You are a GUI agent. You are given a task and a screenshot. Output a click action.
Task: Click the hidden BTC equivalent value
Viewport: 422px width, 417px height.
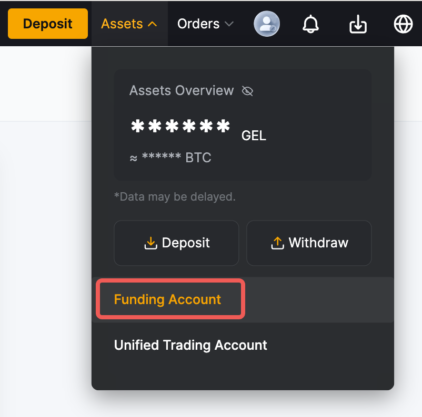pos(170,158)
